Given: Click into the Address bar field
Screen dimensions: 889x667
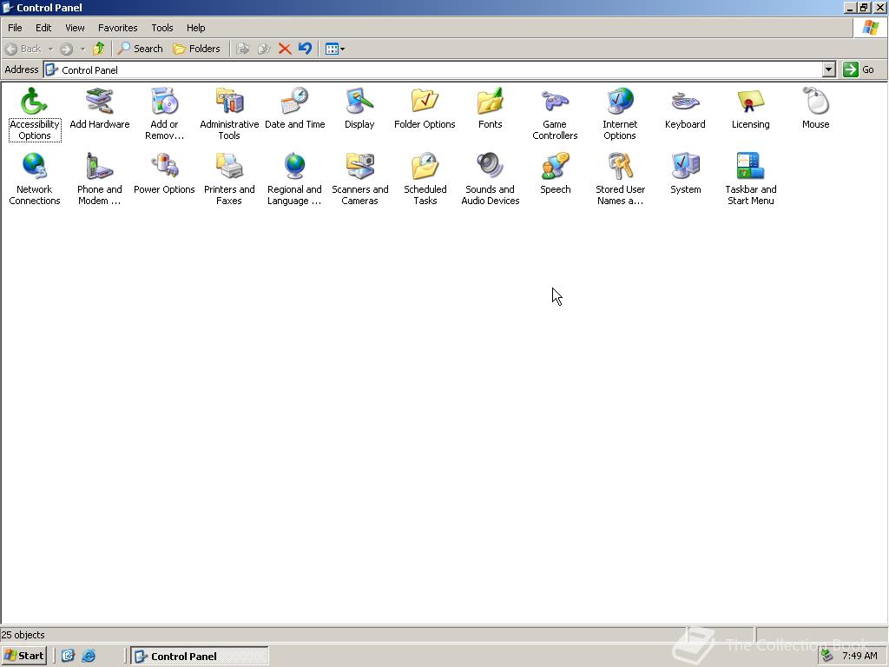Looking at the screenshot, I should coord(433,69).
